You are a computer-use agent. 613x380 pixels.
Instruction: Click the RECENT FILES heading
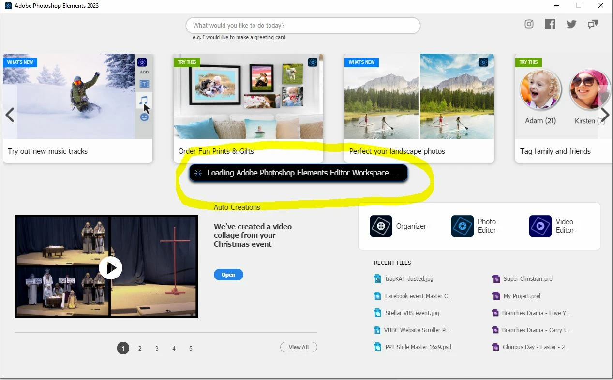click(392, 263)
